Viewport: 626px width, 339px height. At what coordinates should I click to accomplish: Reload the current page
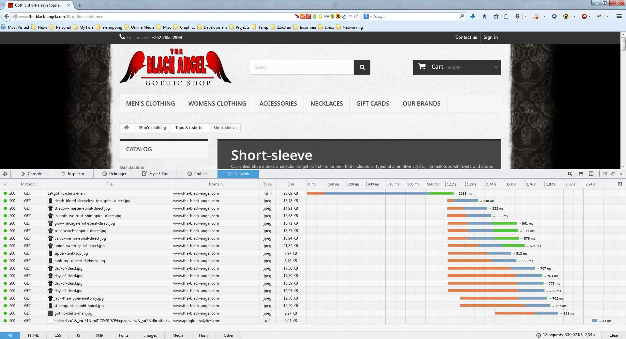pos(356,16)
